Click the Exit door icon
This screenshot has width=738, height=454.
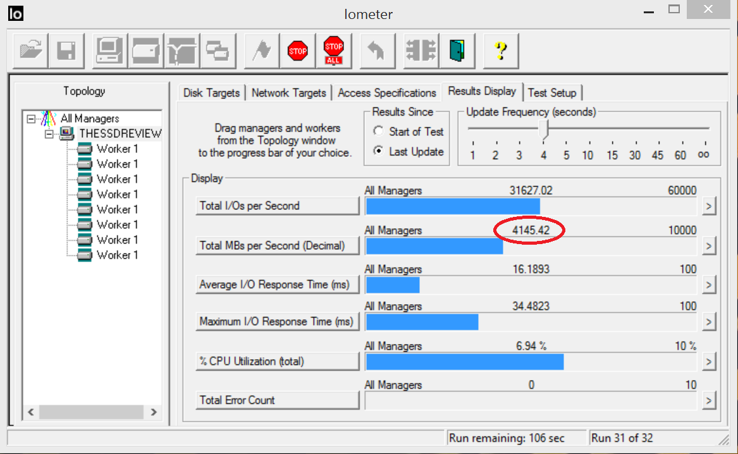tap(457, 51)
